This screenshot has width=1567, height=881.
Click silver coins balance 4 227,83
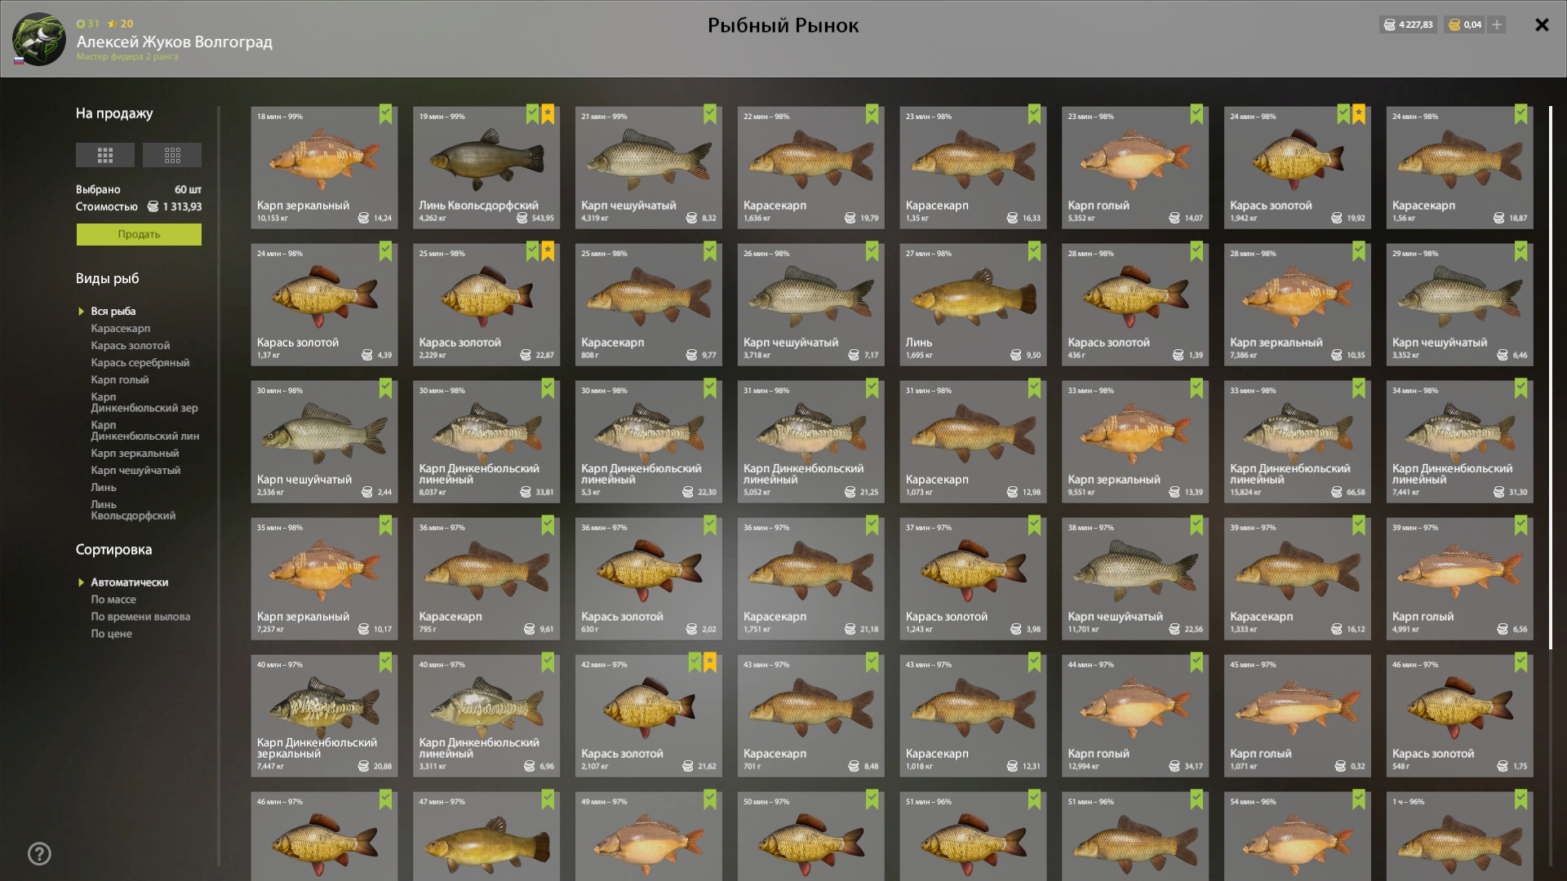[1408, 24]
